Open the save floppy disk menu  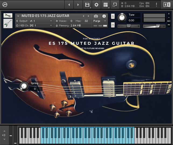point(87,5)
